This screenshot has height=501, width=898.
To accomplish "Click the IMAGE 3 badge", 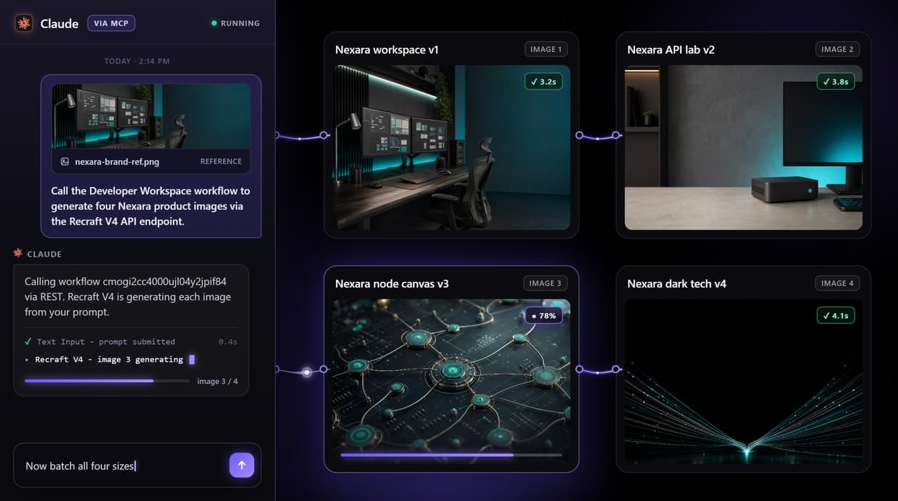I will click(x=546, y=283).
